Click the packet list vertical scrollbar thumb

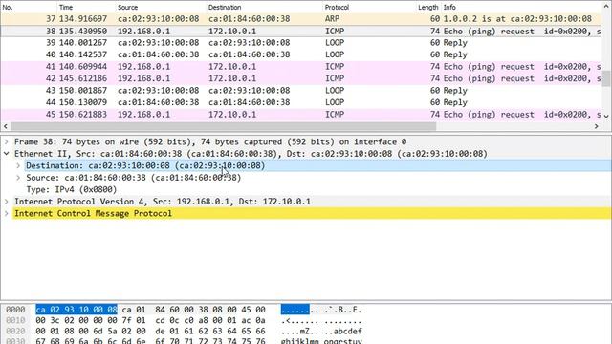tap(605, 78)
